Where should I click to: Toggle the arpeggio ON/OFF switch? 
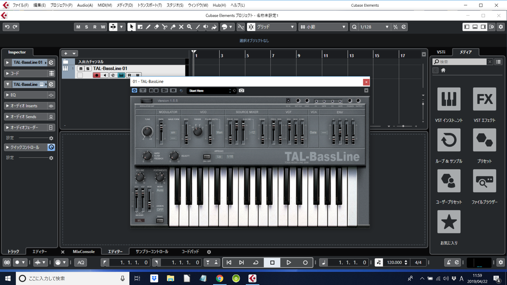(207, 157)
